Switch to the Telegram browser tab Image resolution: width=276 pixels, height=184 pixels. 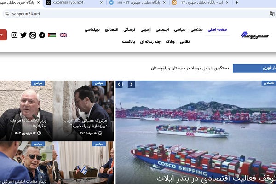137,3
